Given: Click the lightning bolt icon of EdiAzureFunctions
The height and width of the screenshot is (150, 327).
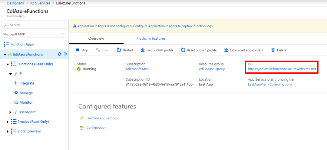Looking at the screenshot, I should click(10, 55).
